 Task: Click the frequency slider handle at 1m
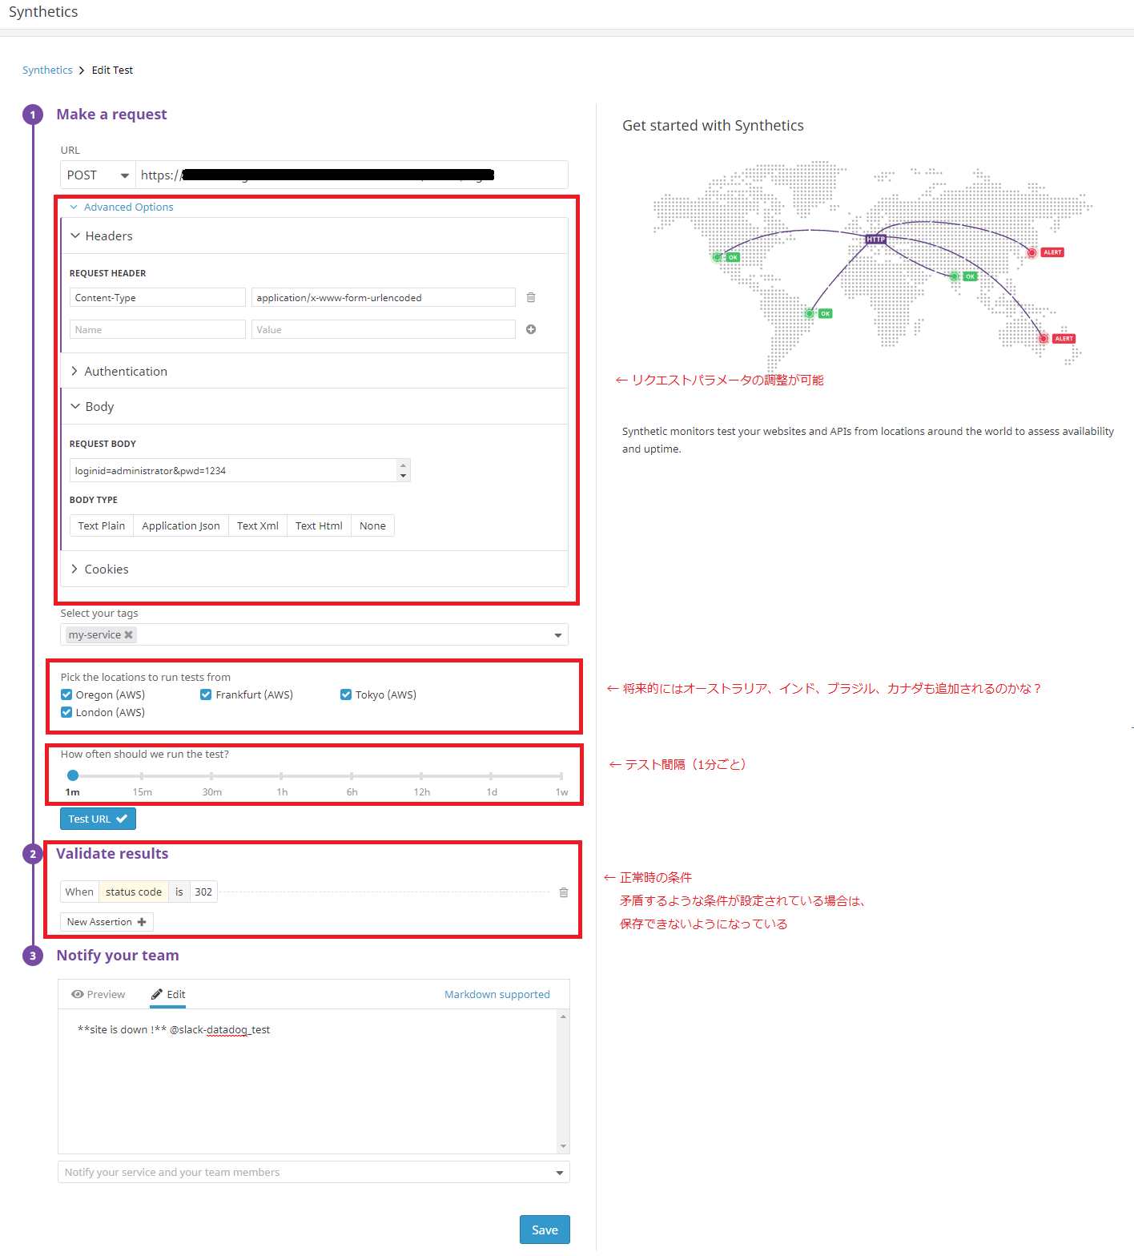click(73, 775)
